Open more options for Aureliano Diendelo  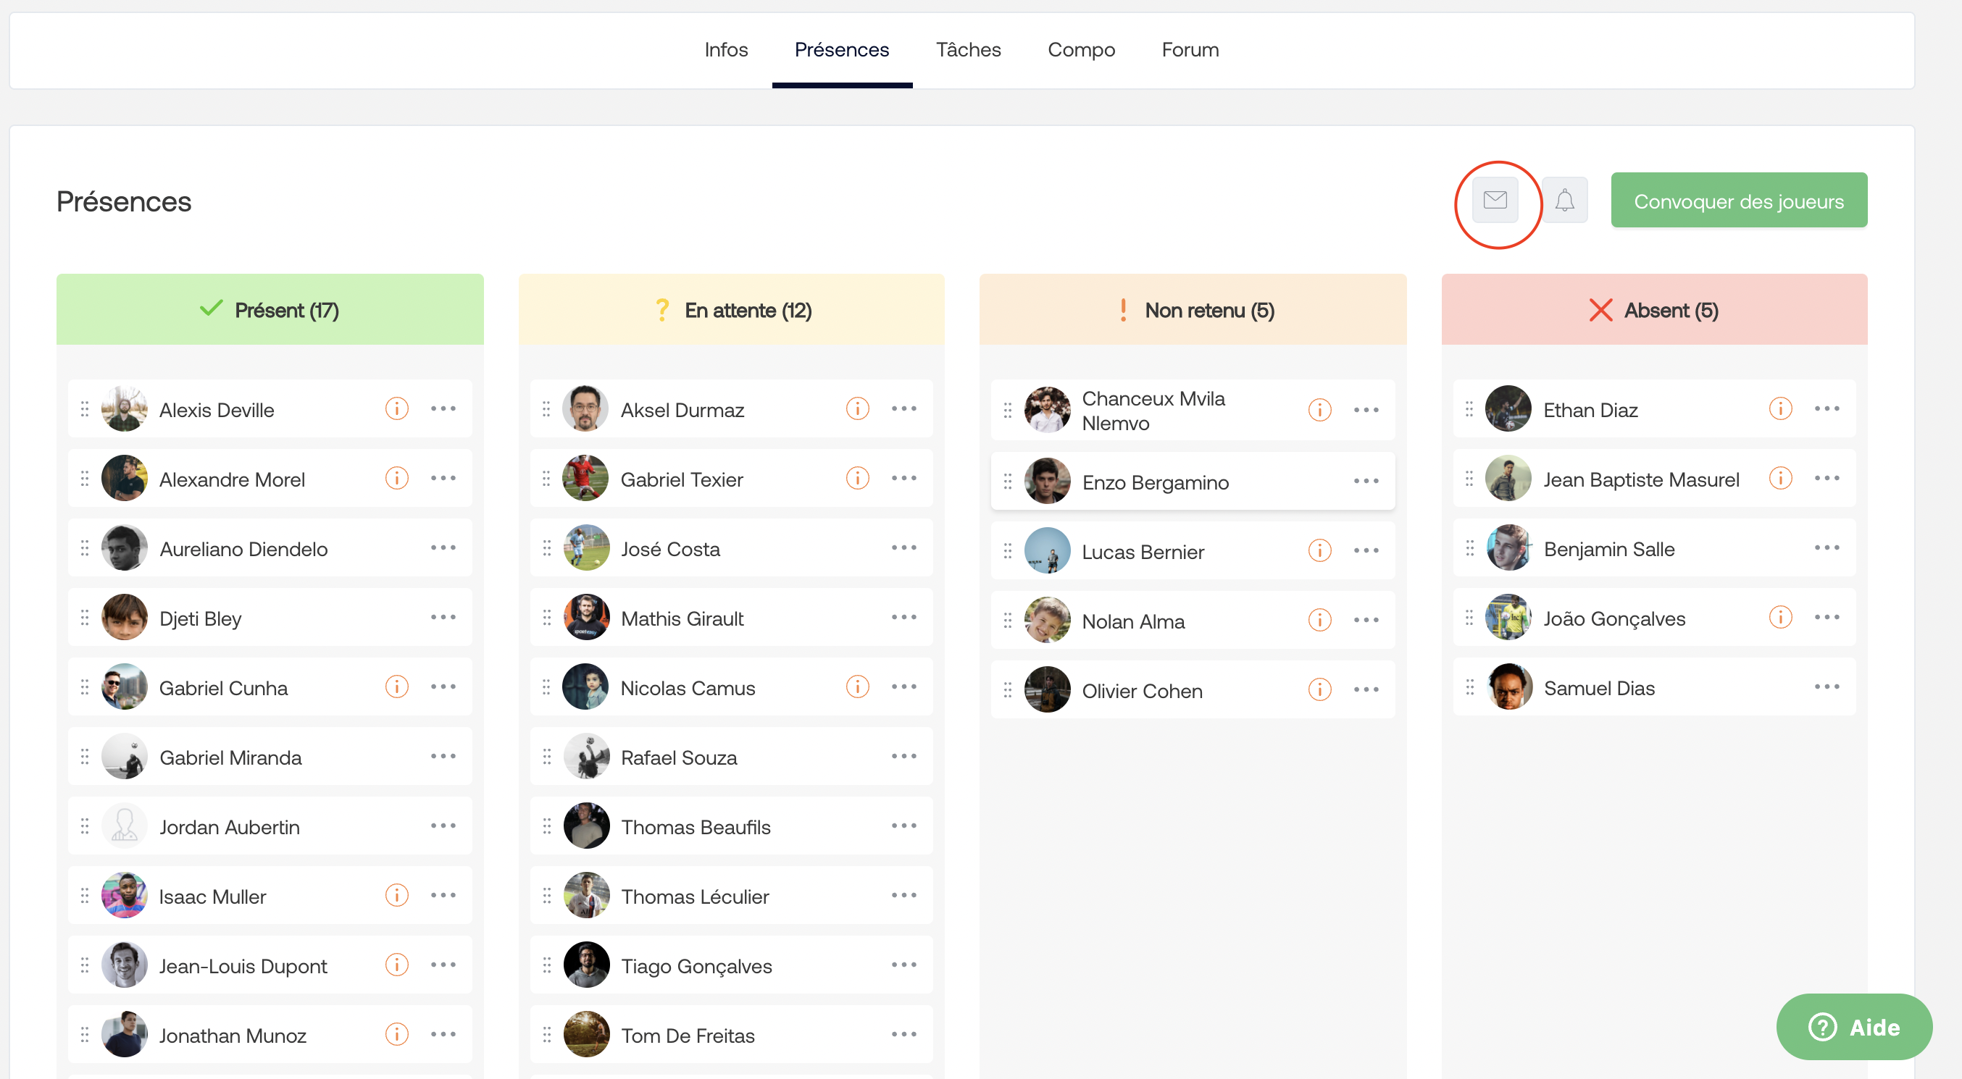443,547
